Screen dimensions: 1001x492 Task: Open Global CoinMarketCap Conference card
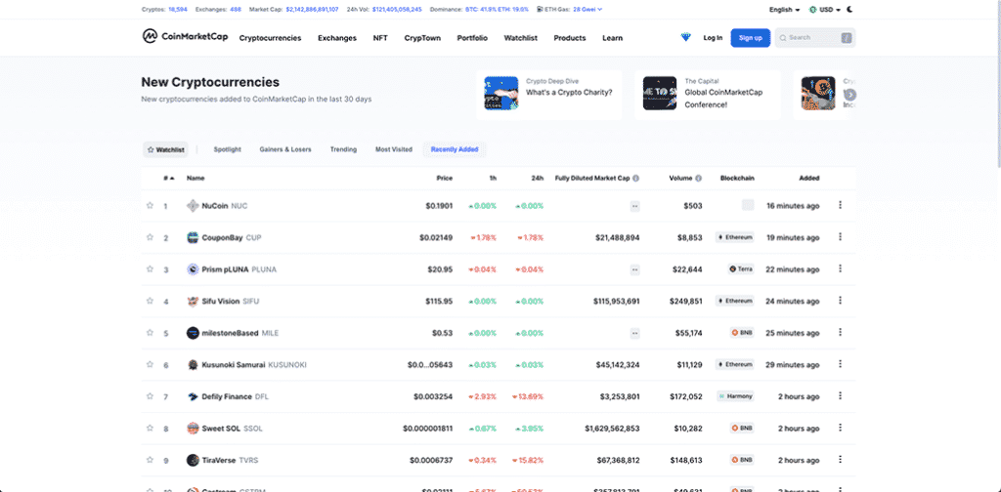[708, 95]
